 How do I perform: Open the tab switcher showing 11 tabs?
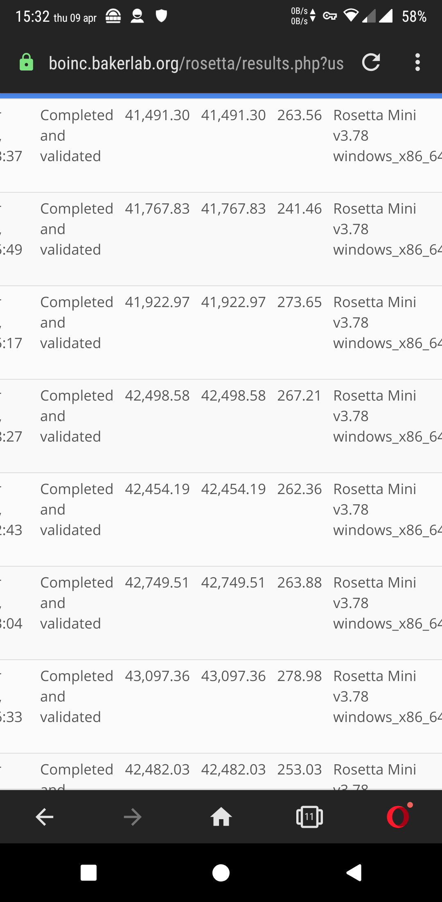point(309,817)
